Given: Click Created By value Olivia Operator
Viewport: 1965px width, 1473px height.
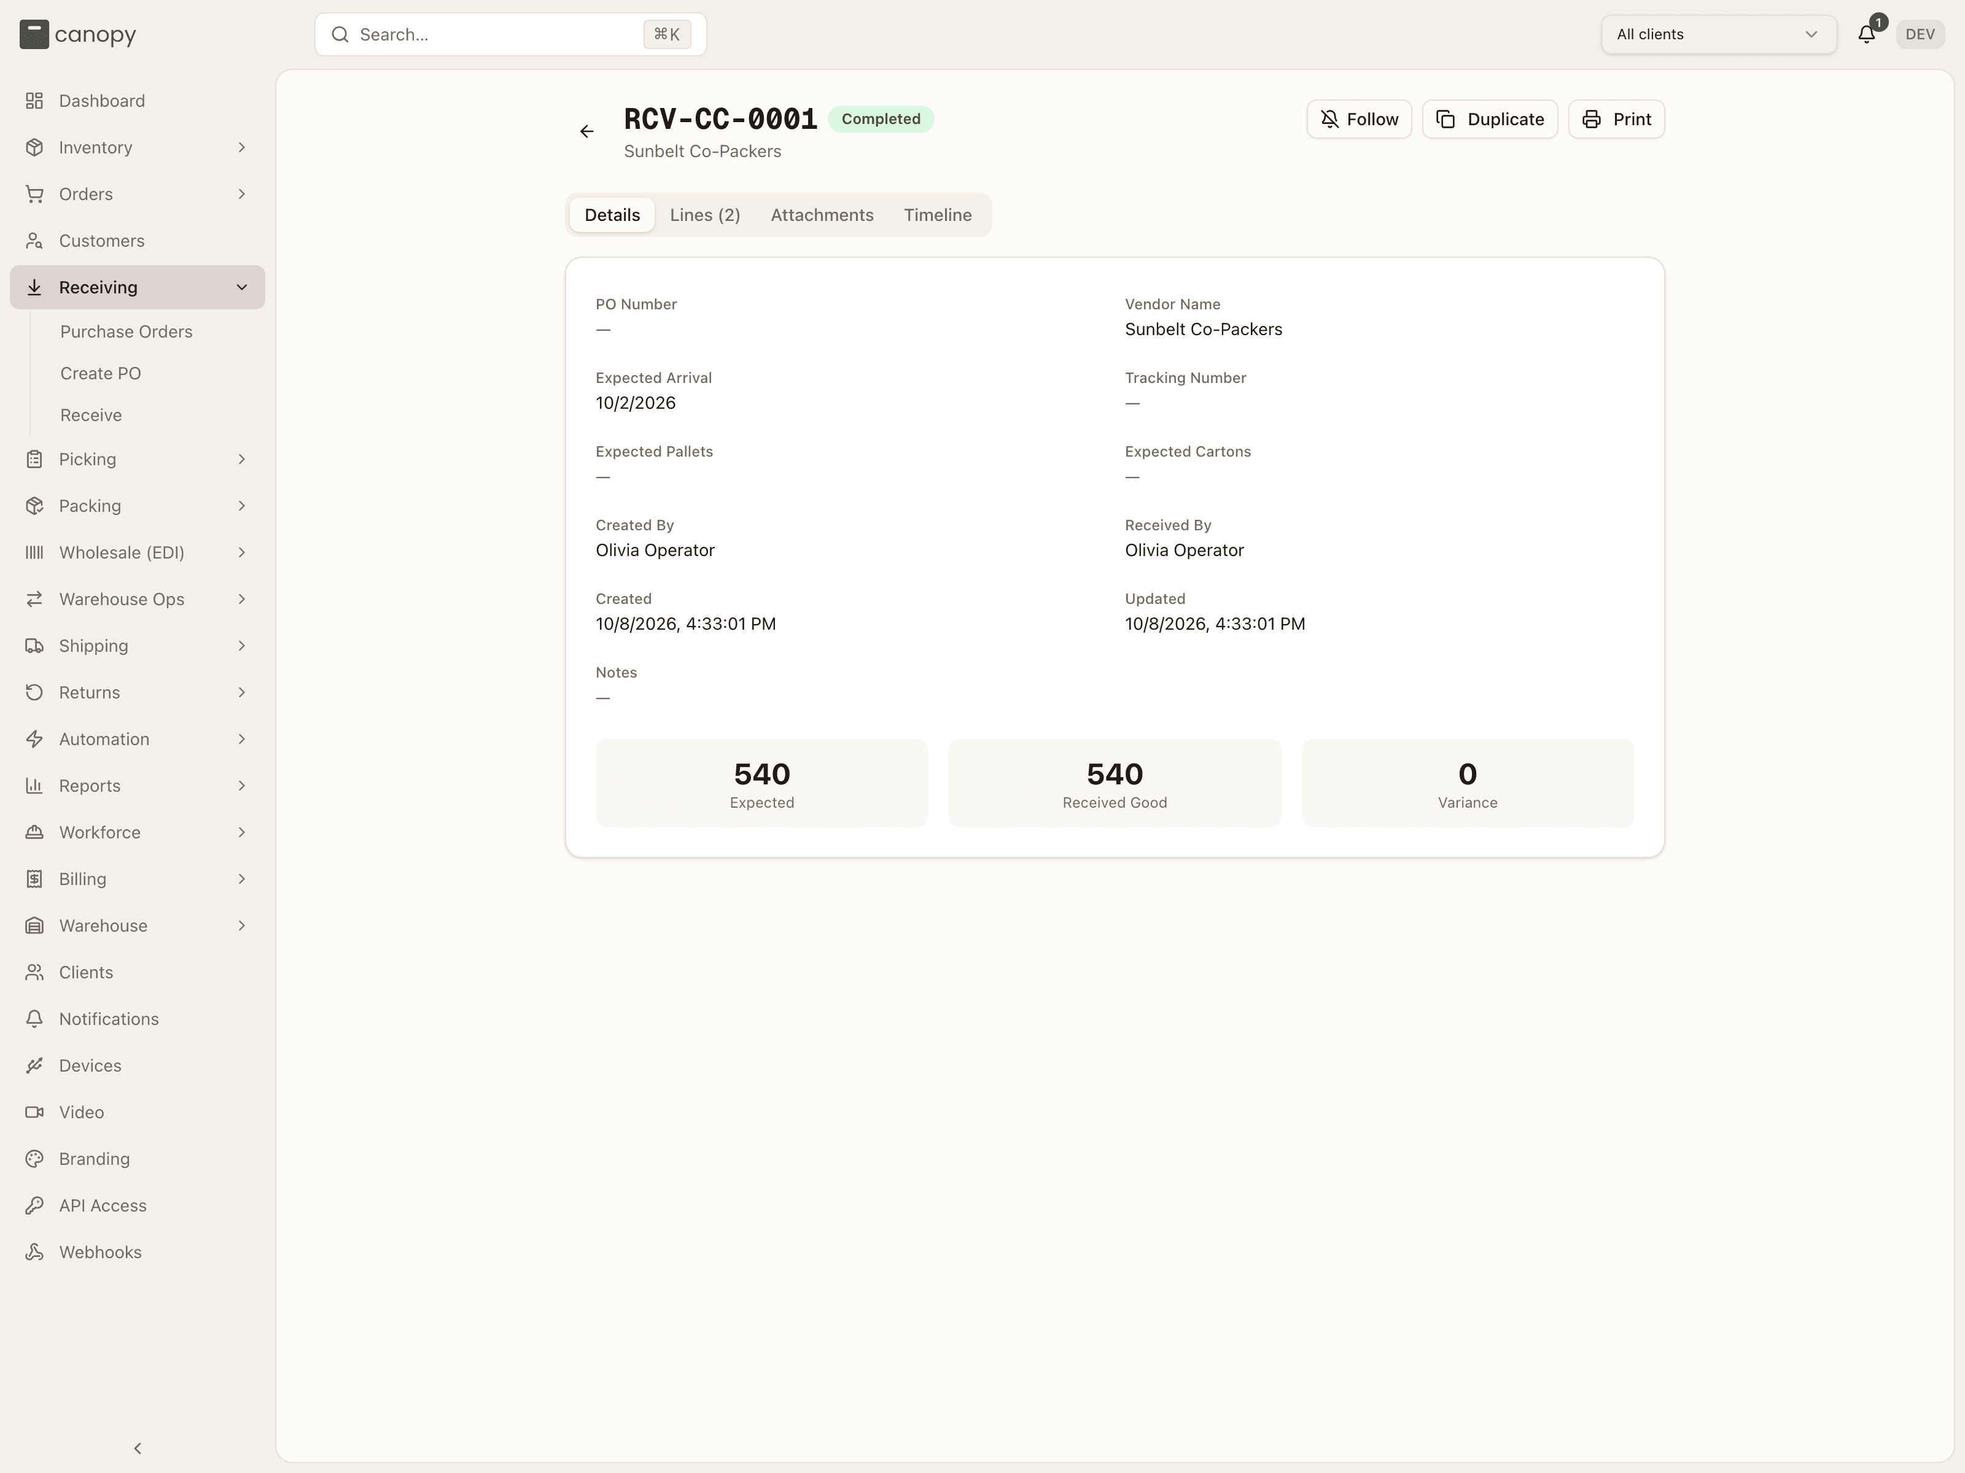Looking at the screenshot, I should coord(655,551).
